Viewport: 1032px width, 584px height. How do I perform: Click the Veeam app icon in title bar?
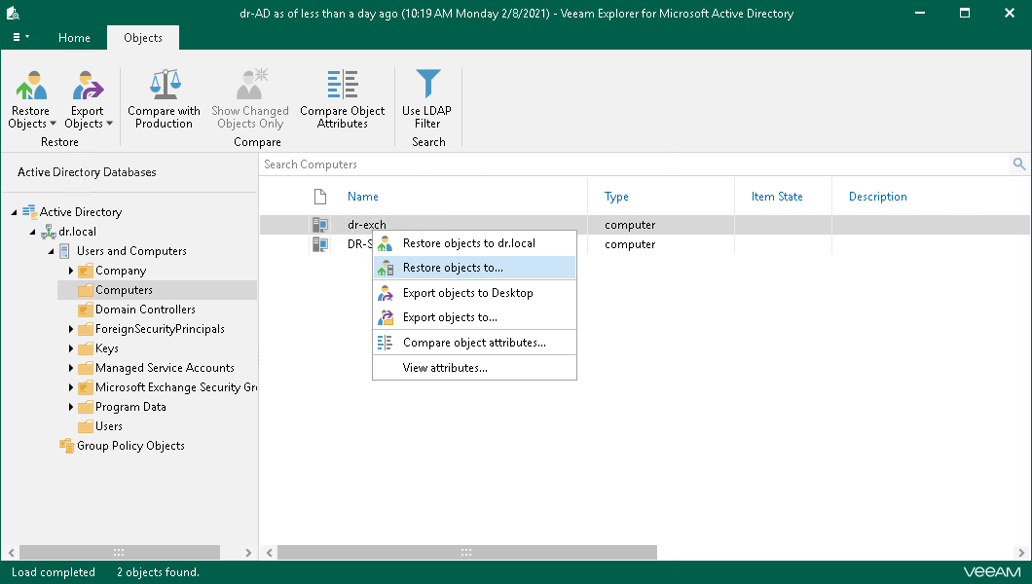pyautogui.click(x=13, y=14)
